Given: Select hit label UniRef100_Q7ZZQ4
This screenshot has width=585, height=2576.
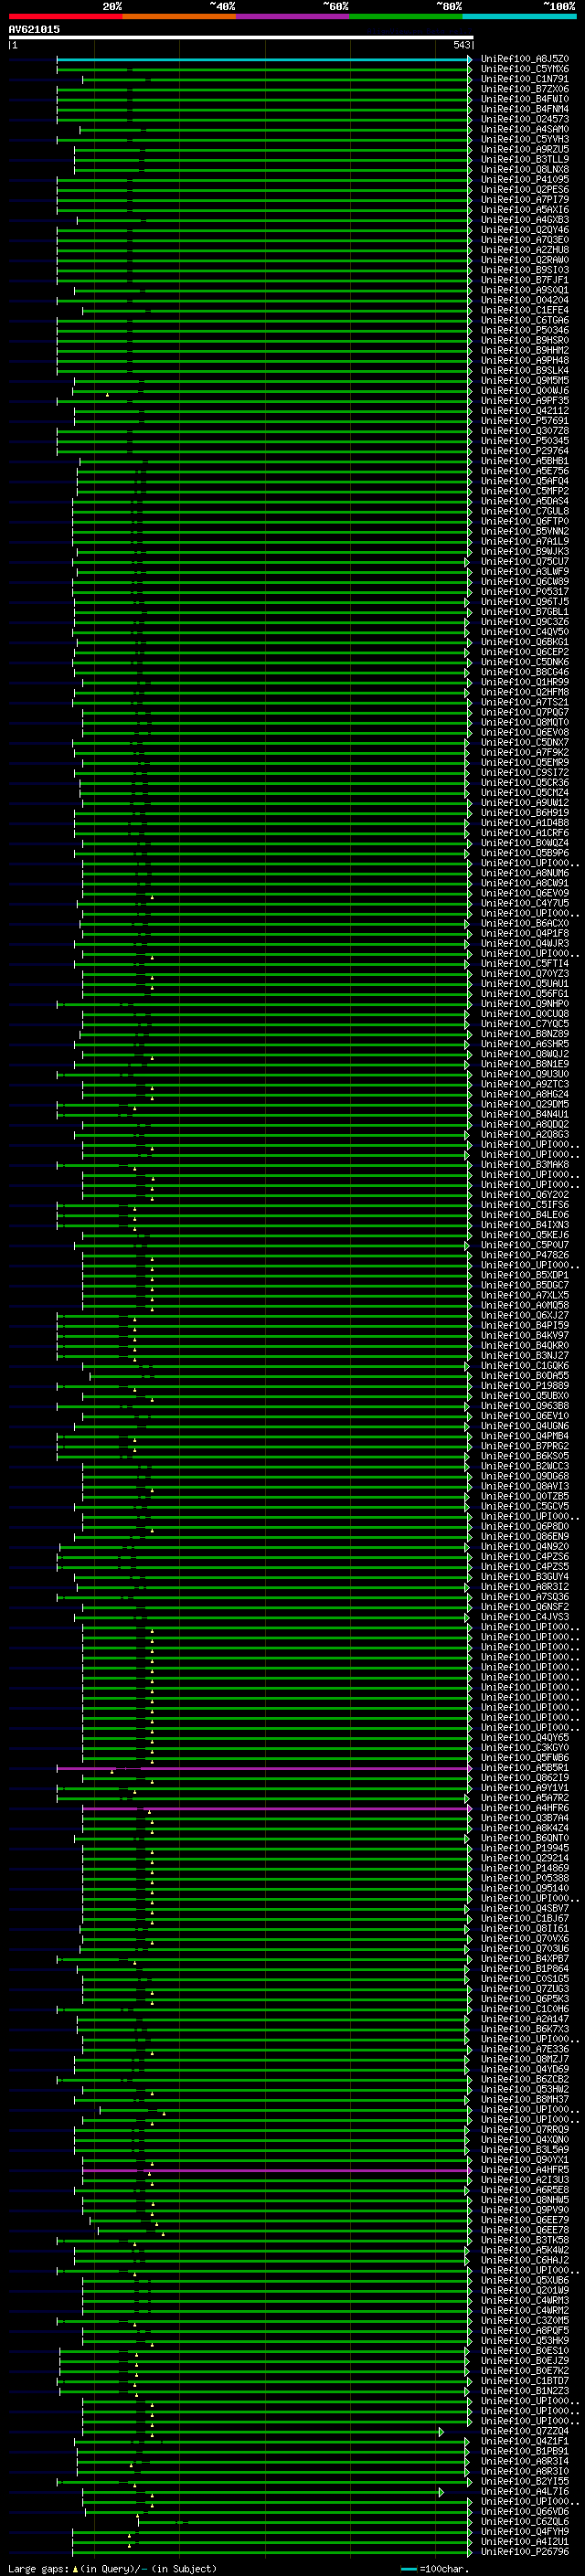Looking at the screenshot, I should click(x=524, y=2431).
